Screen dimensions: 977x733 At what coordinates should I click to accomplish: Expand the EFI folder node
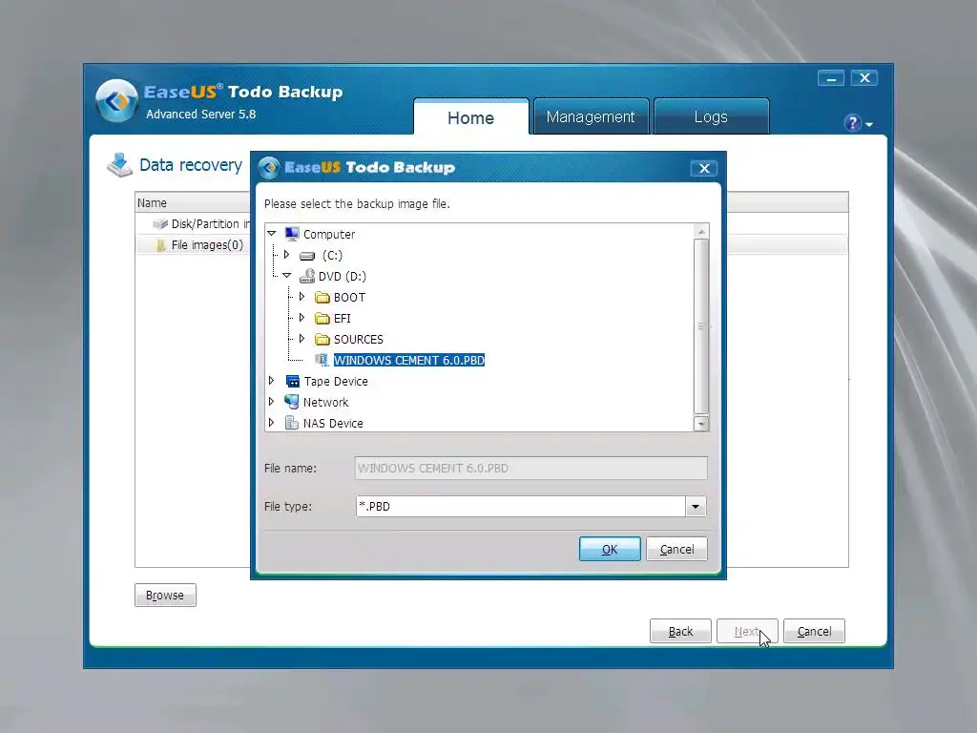[301, 318]
